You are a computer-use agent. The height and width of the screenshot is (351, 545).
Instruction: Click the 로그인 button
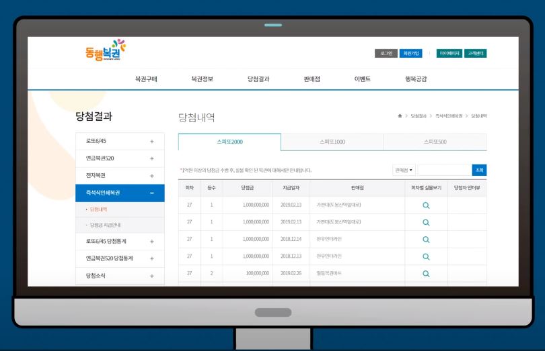386,53
